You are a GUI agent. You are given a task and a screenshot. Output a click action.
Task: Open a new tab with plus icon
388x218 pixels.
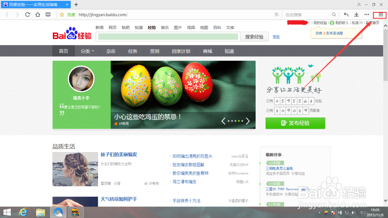(76, 4)
